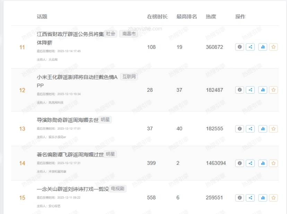Image resolution: width=287 pixels, height=214 pixels.
Task: Star the 江西省财政厅辟谣 topic as favorite
Action: (273, 47)
